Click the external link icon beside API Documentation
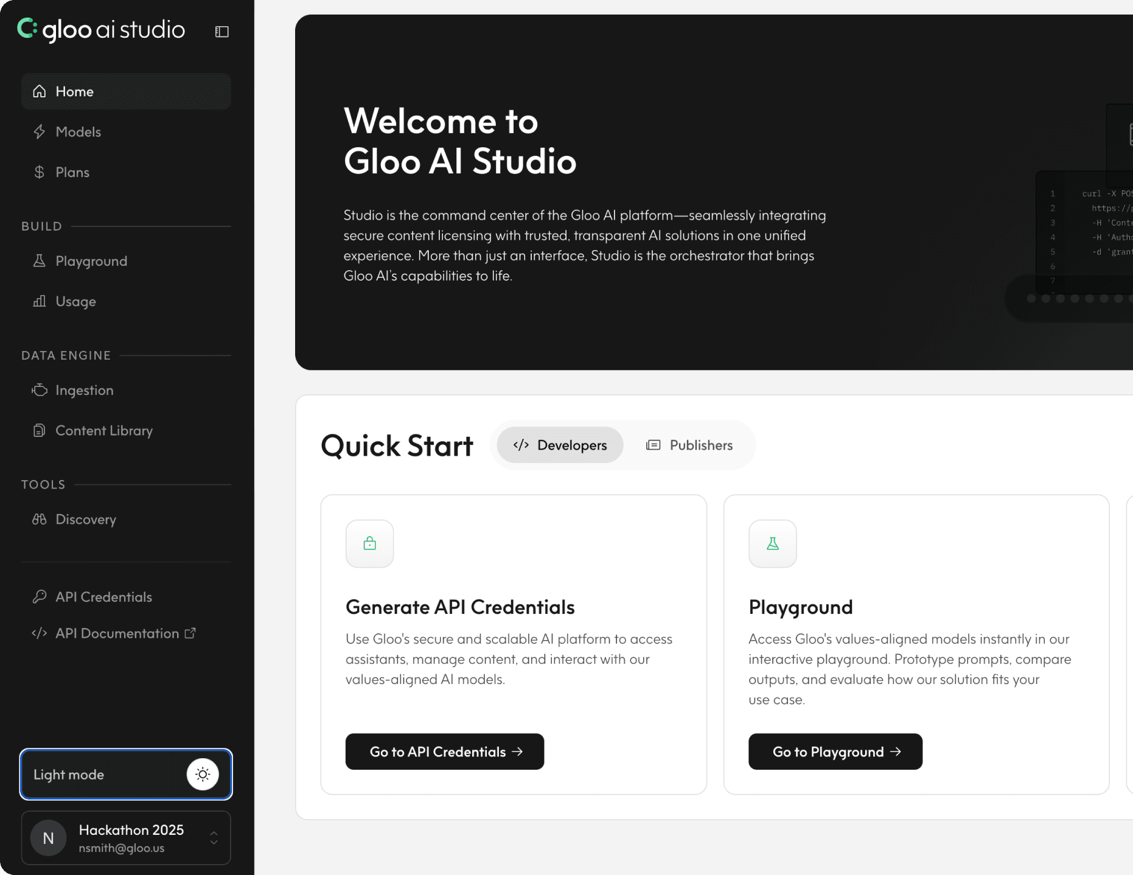The height and width of the screenshot is (875, 1133). point(190,633)
